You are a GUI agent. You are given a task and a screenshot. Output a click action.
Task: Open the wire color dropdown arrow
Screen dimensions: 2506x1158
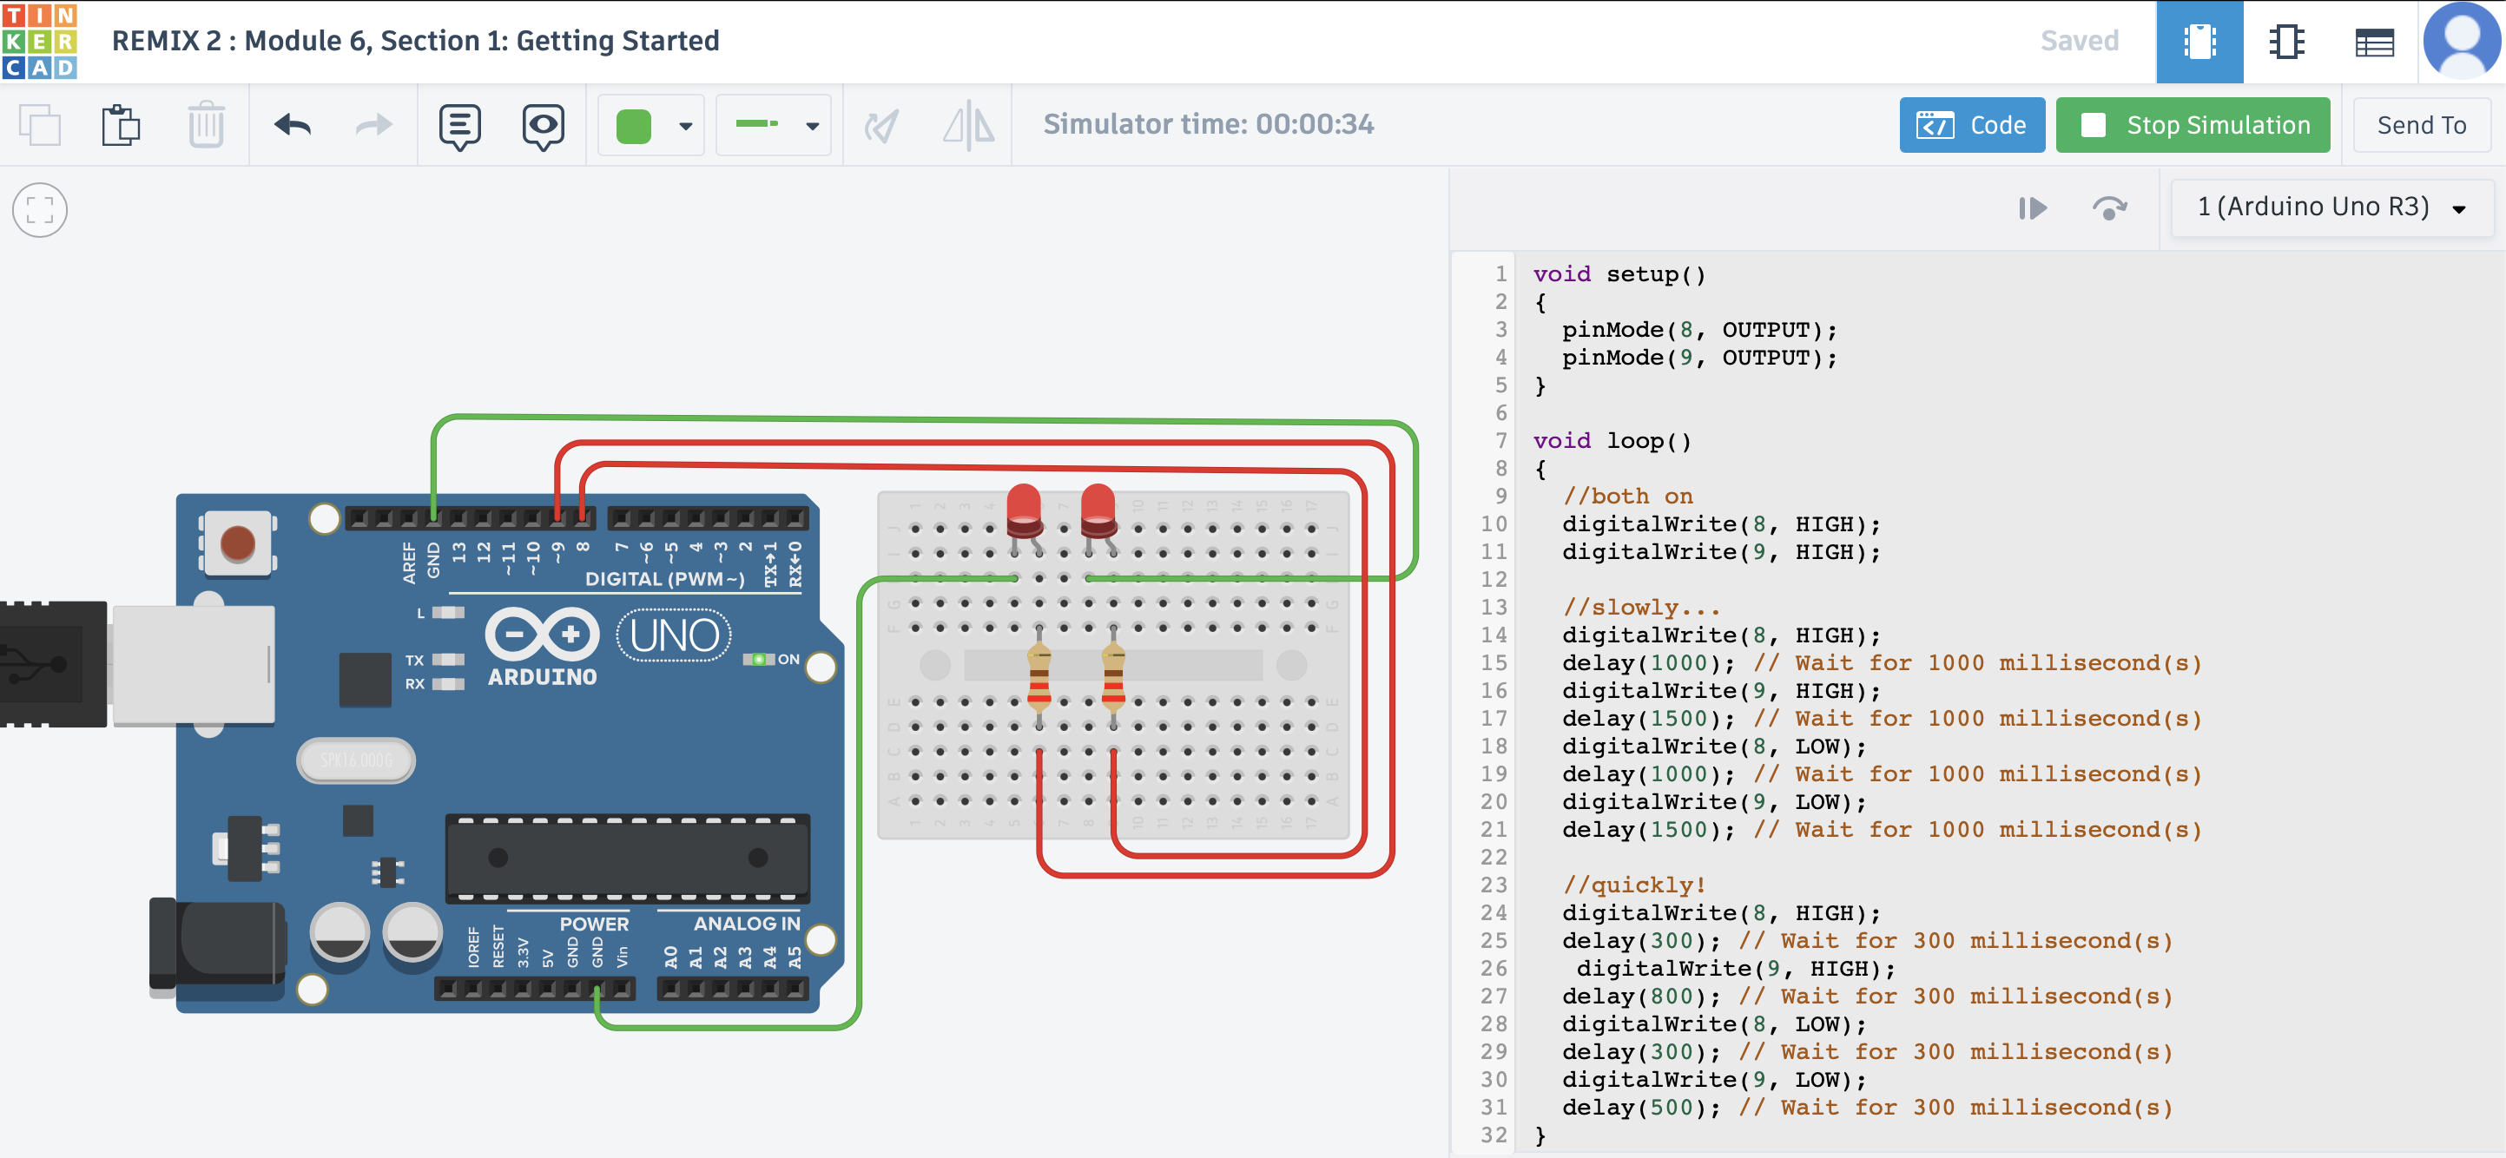click(686, 125)
